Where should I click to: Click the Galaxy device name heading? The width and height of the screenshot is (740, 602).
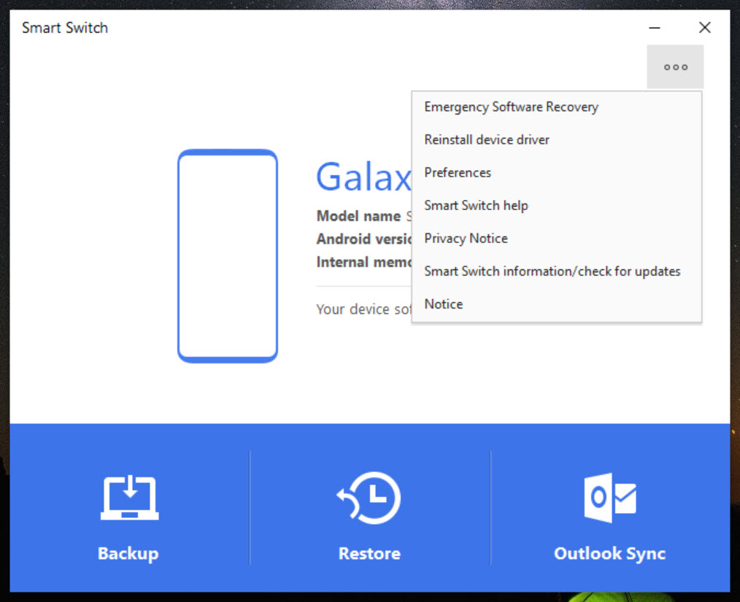363,177
